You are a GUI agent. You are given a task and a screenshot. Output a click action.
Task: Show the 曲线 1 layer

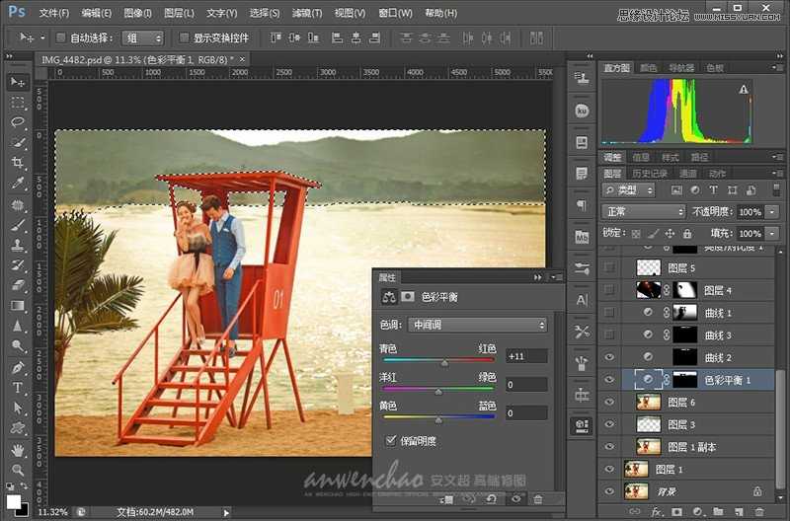(609, 313)
